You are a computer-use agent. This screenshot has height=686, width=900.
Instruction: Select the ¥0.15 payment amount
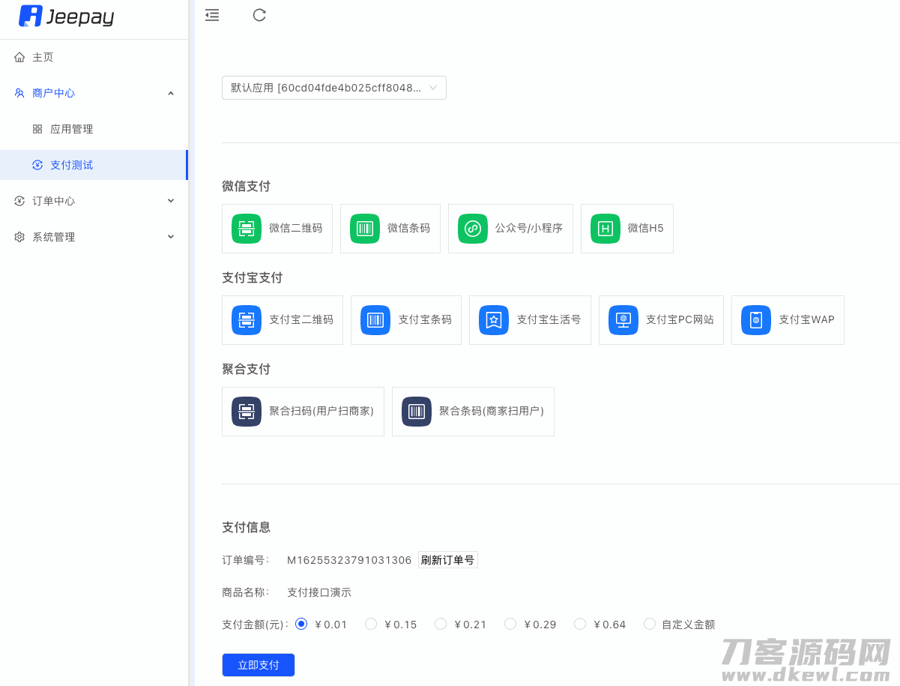371,624
